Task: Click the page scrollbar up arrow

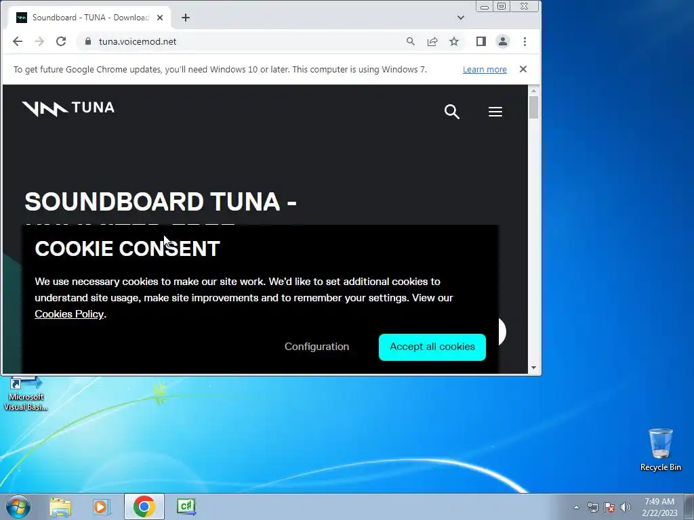Action: [x=533, y=91]
